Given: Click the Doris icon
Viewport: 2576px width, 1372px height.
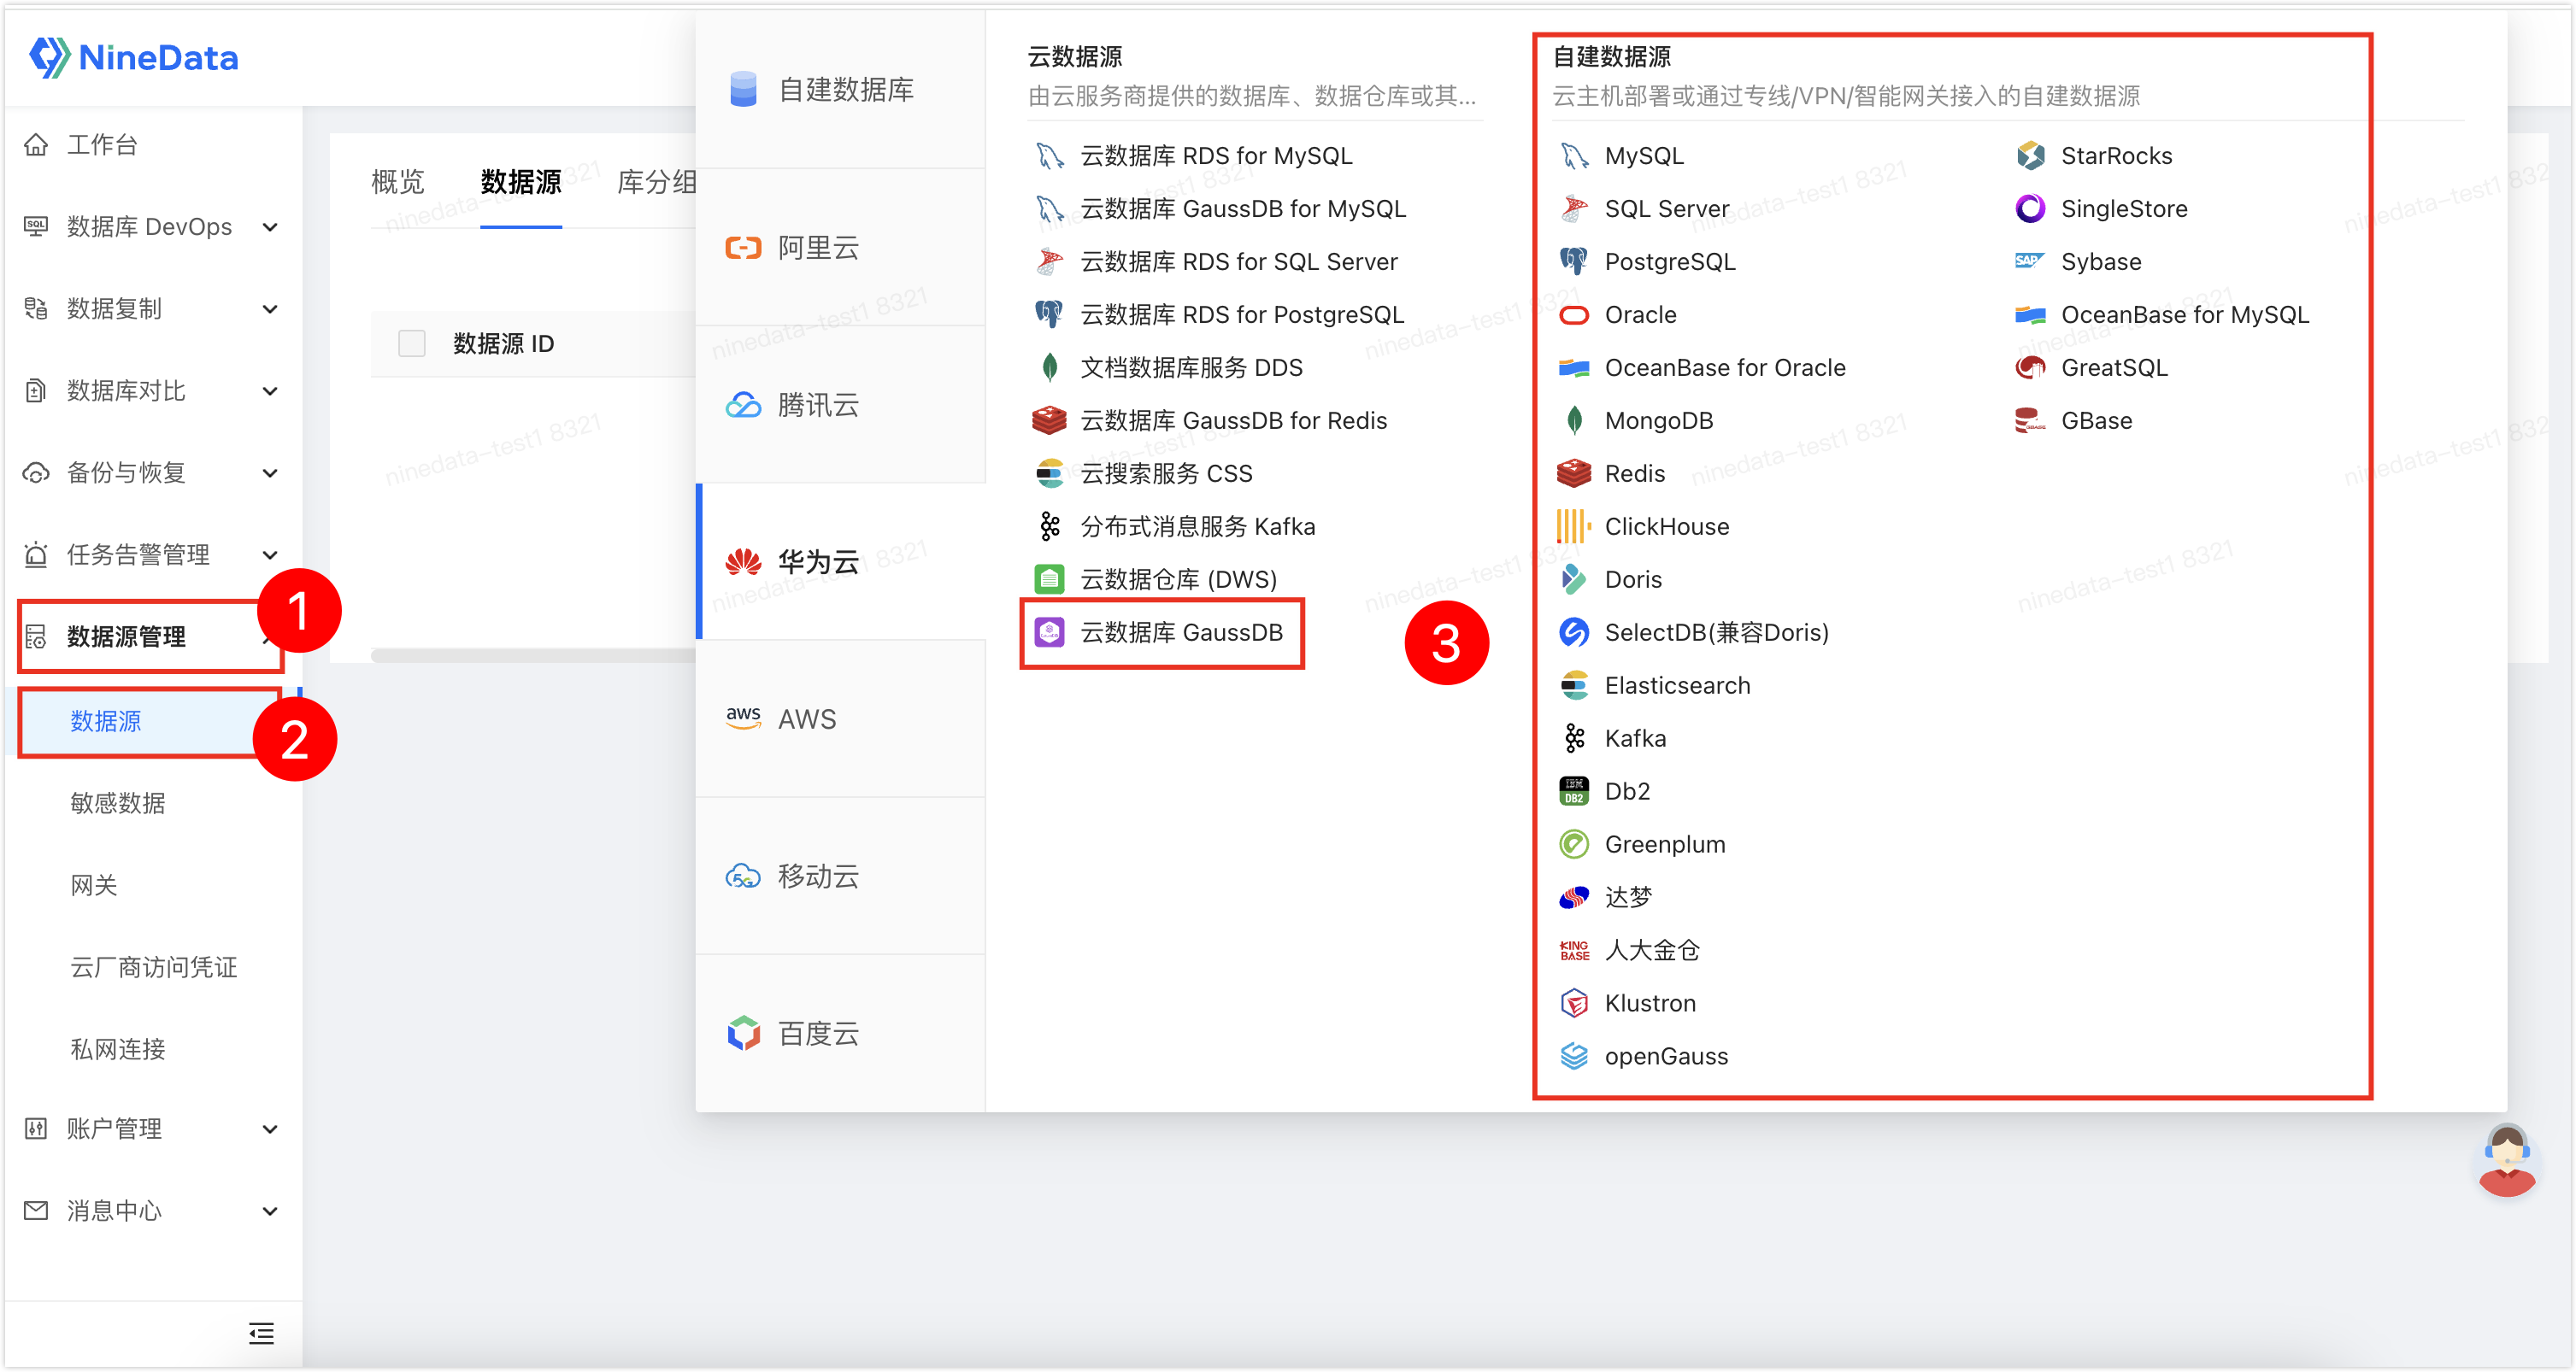Looking at the screenshot, I should (1574, 579).
